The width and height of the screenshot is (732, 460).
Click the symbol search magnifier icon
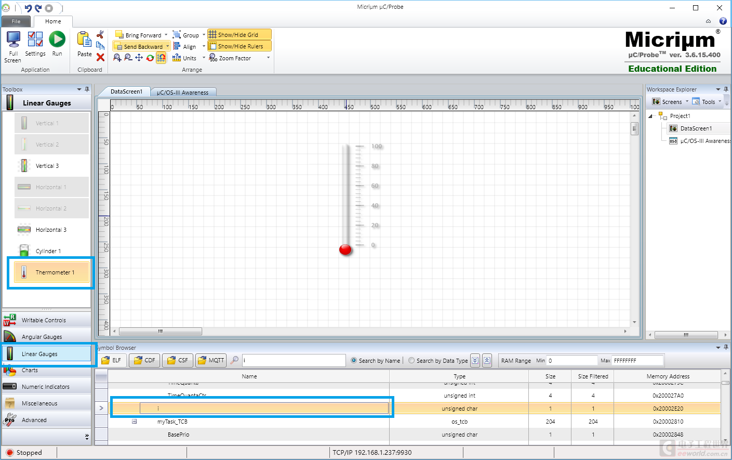[235, 360]
